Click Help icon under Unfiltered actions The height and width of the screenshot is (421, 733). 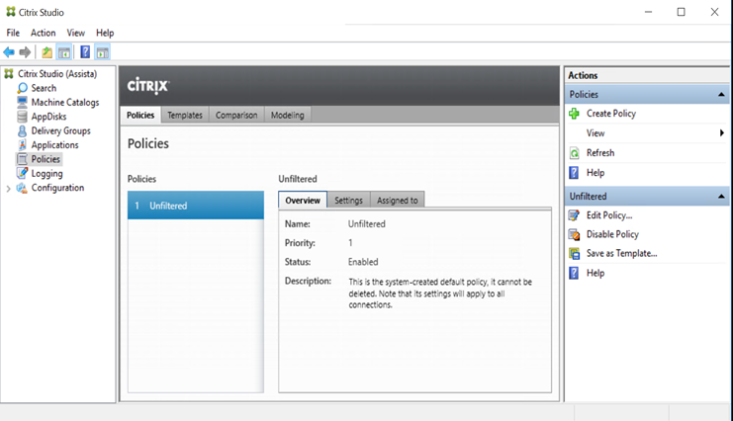(x=574, y=273)
